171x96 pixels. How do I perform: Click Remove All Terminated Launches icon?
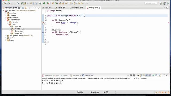[134, 75]
